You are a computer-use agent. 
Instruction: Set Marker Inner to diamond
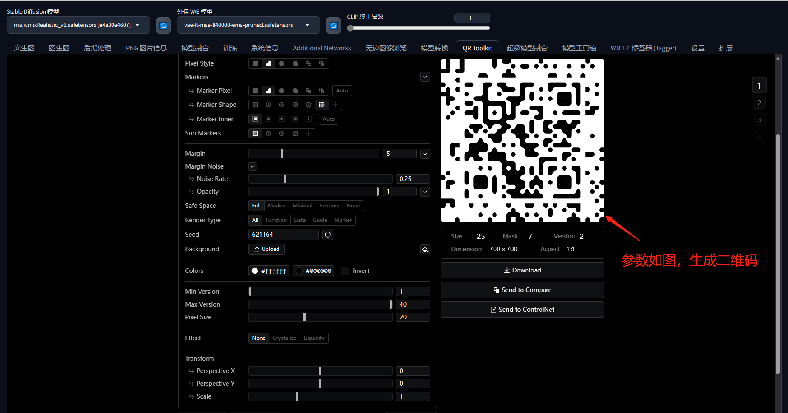coord(295,119)
